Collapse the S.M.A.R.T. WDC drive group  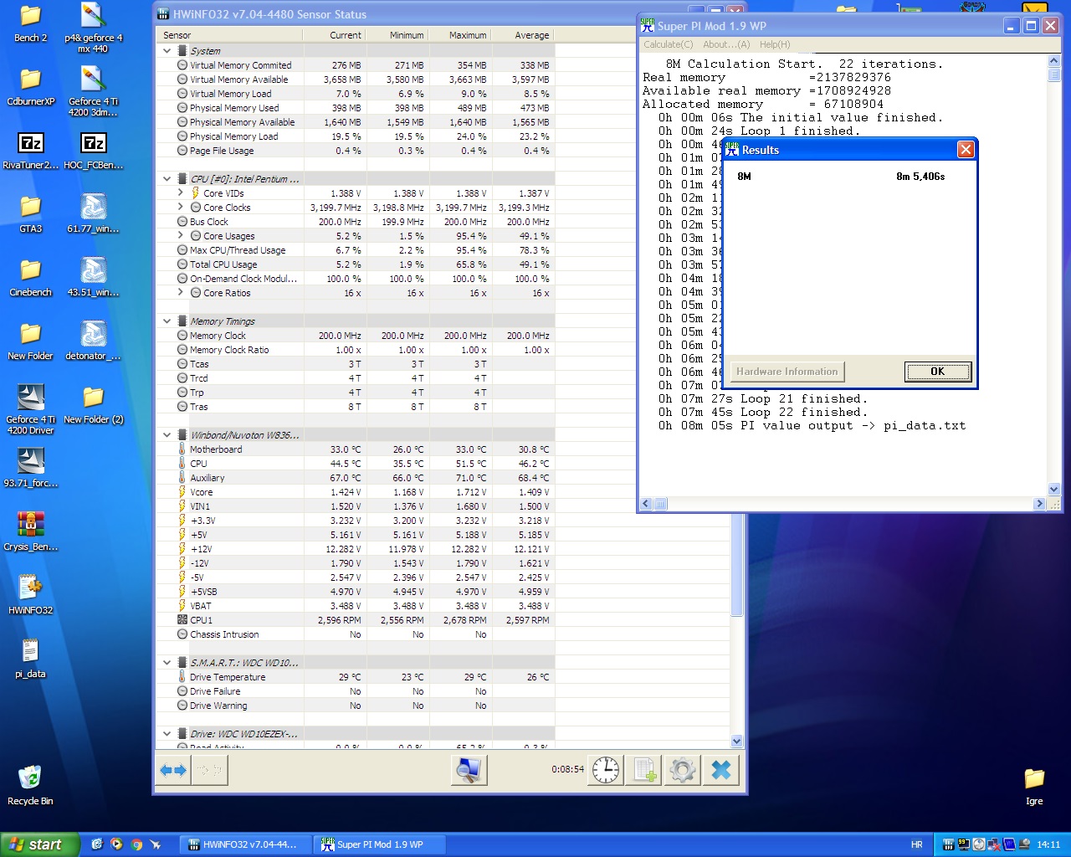pyautogui.click(x=167, y=663)
